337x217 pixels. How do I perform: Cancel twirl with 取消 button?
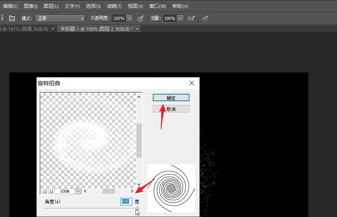(171, 109)
